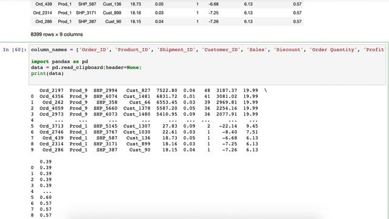Image resolution: width=389 pixels, height=219 pixels.
Task: Click SHP_3171 in the top dataframe table
Action: 86,13
